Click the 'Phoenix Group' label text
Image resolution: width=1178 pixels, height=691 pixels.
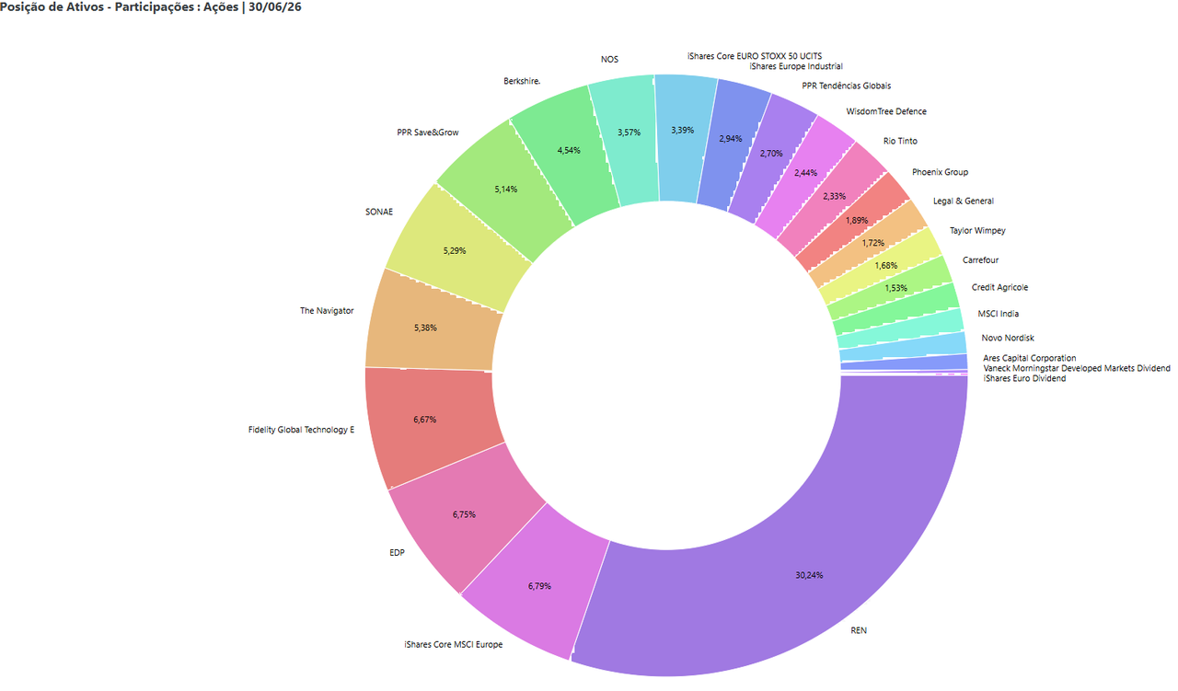[940, 172]
